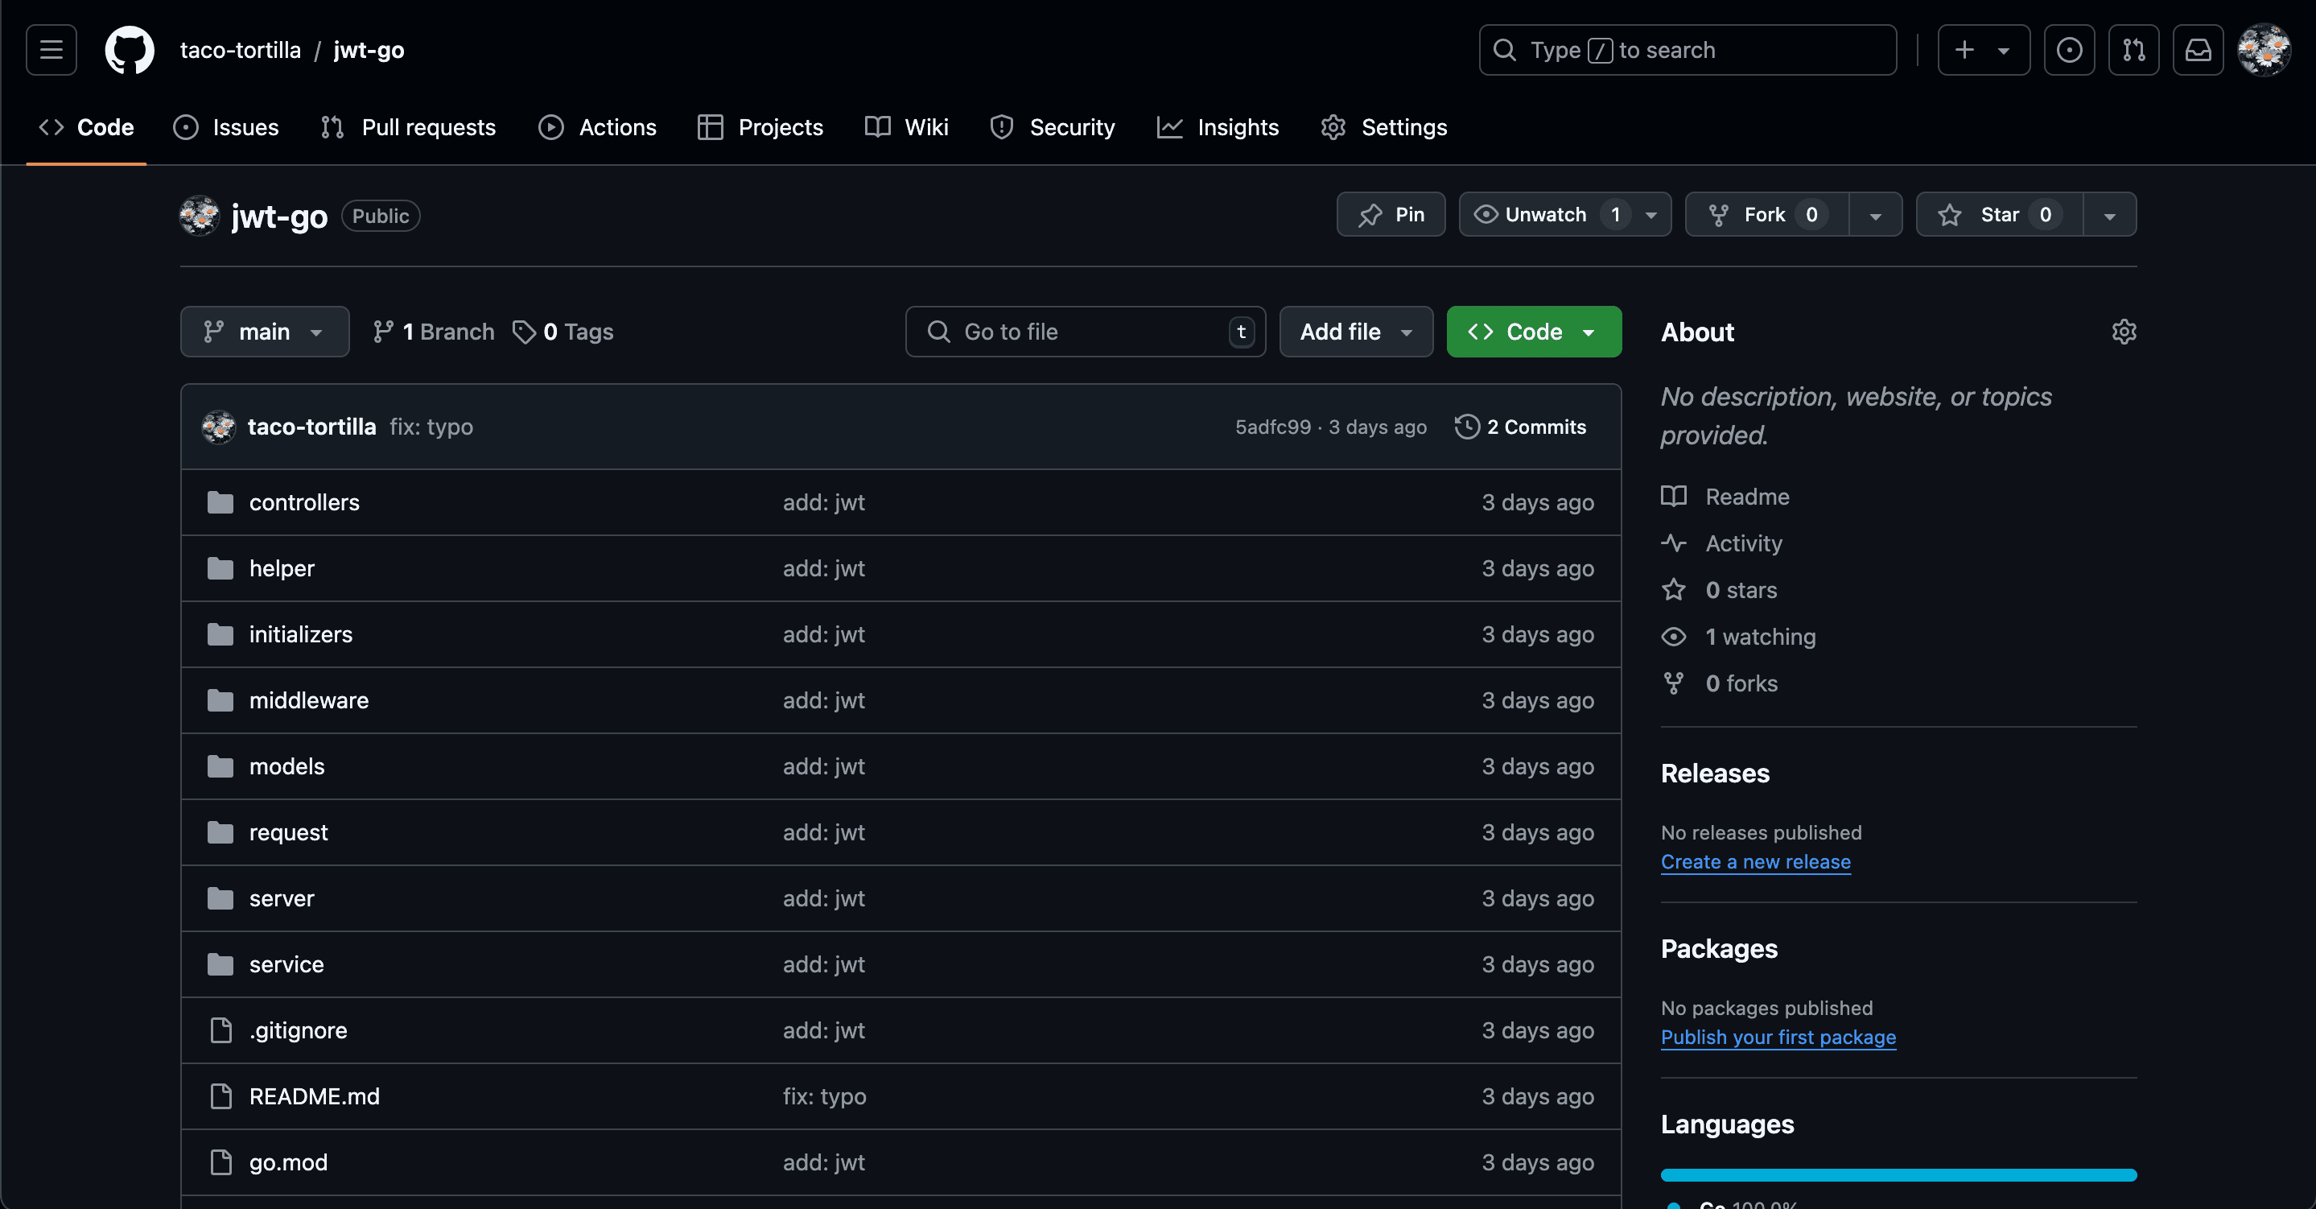Screen dimensions: 2316x1209
Task: Open user profile avatar menu
Action: tap(2264, 51)
